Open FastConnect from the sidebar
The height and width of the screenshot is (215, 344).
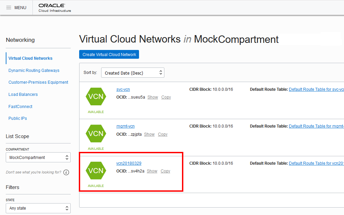click(20, 106)
